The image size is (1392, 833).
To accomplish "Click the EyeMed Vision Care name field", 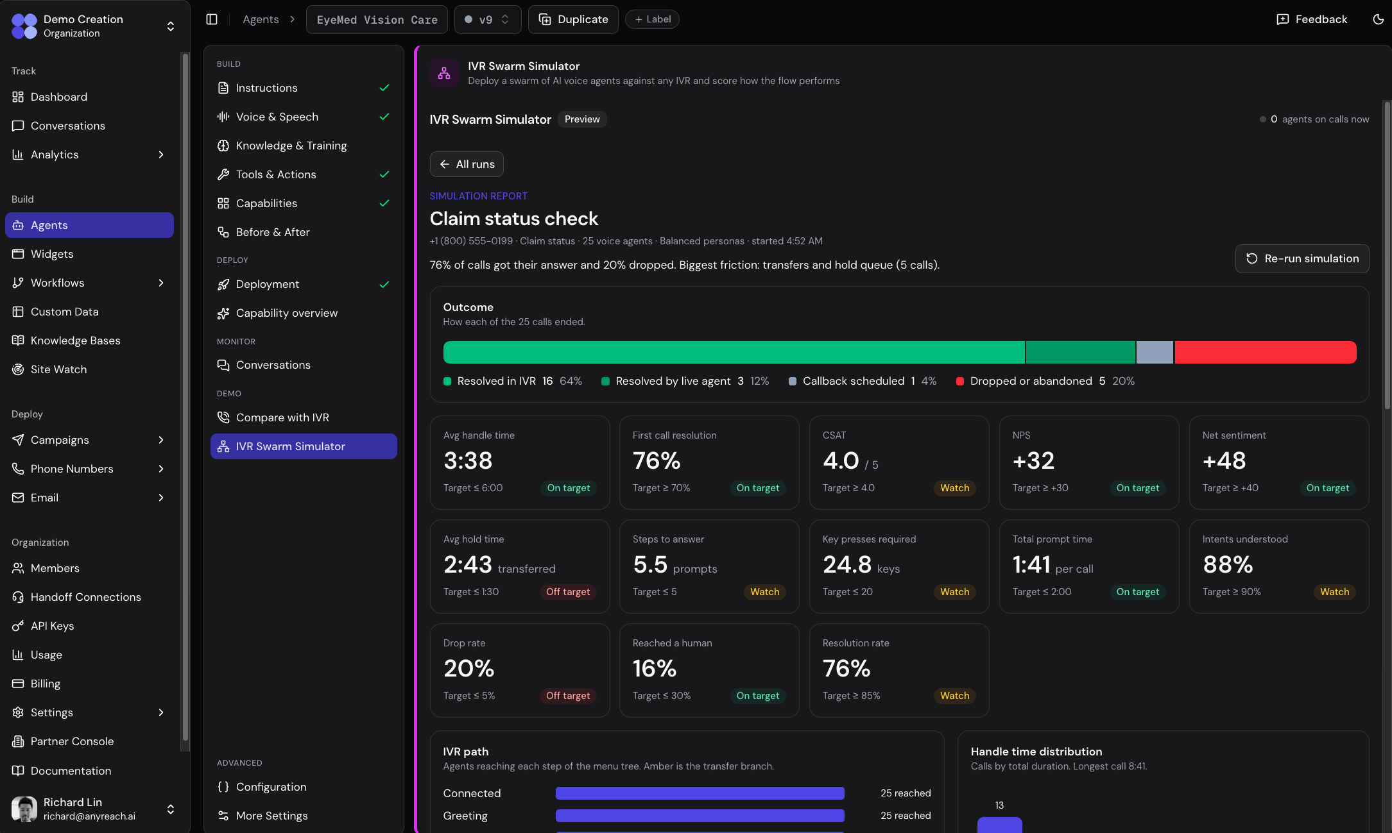I will (x=377, y=19).
